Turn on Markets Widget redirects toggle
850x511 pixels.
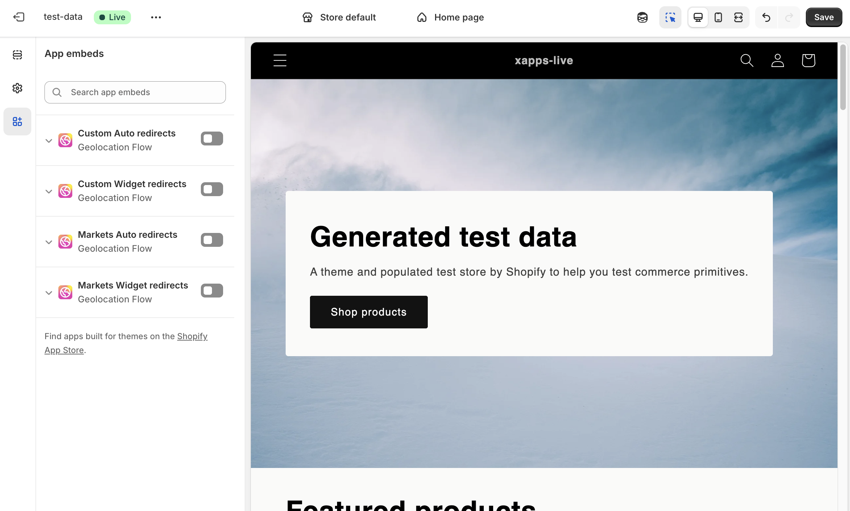click(212, 291)
